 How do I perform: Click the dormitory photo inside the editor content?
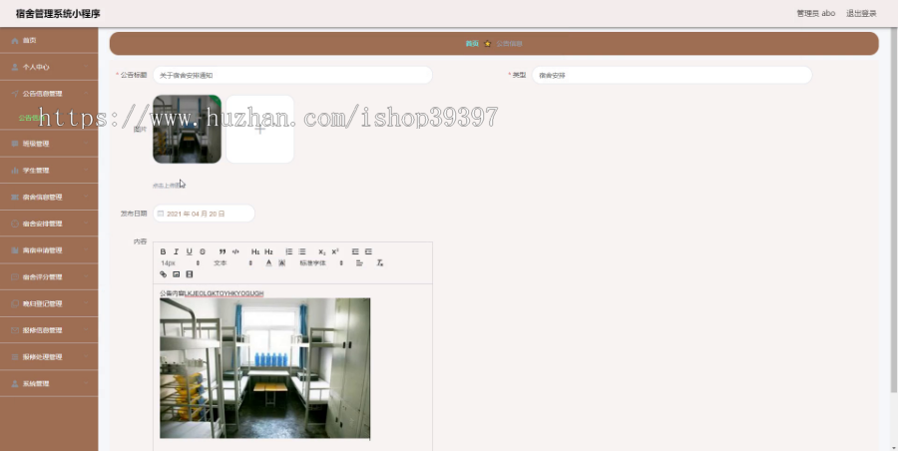point(264,368)
